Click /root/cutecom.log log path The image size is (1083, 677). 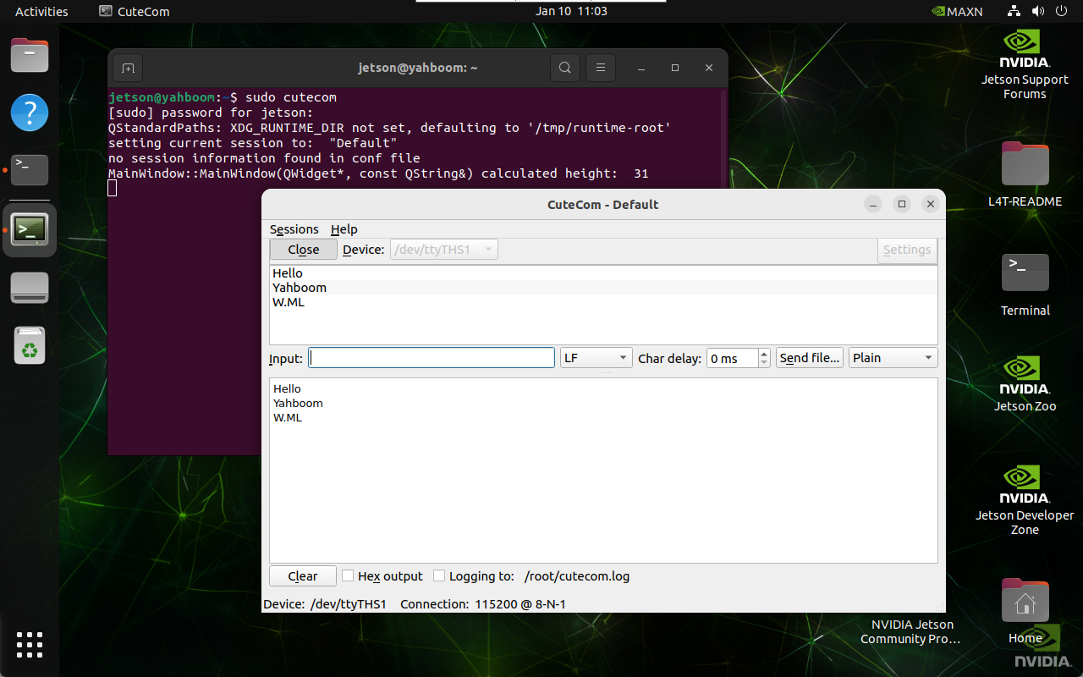(x=577, y=576)
